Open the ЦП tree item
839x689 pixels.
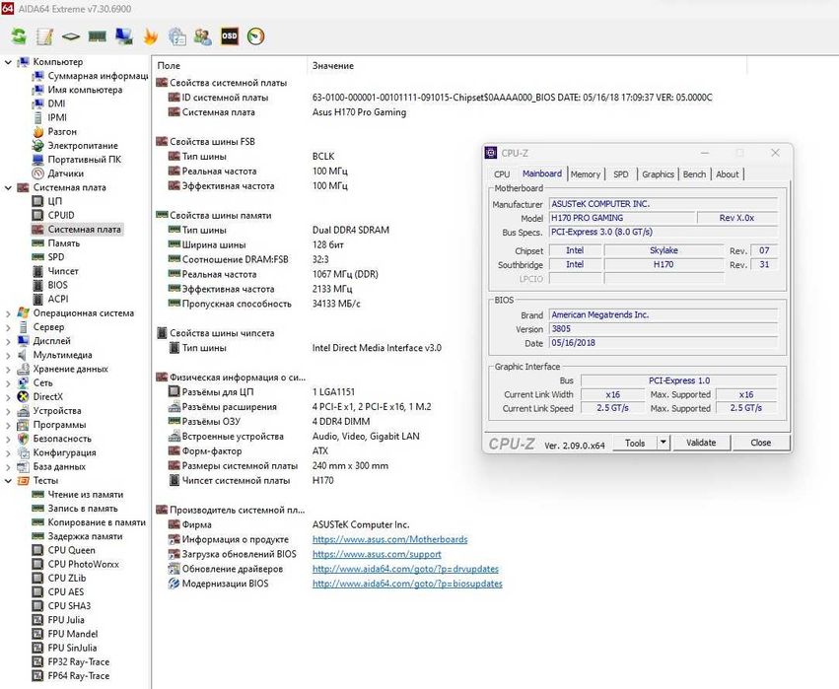[54, 201]
